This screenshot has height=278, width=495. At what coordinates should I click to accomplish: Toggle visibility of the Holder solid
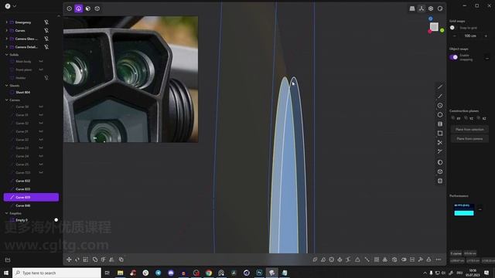[x=46, y=77]
